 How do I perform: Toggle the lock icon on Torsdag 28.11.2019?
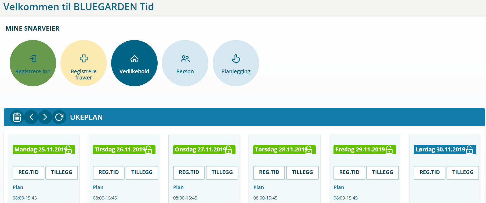point(309,150)
